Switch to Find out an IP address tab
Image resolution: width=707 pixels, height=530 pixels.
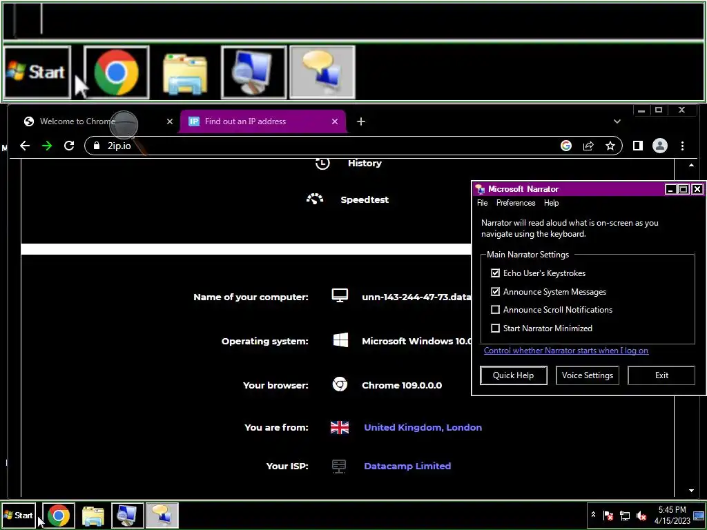pyautogui.click(x=262, y=121)
